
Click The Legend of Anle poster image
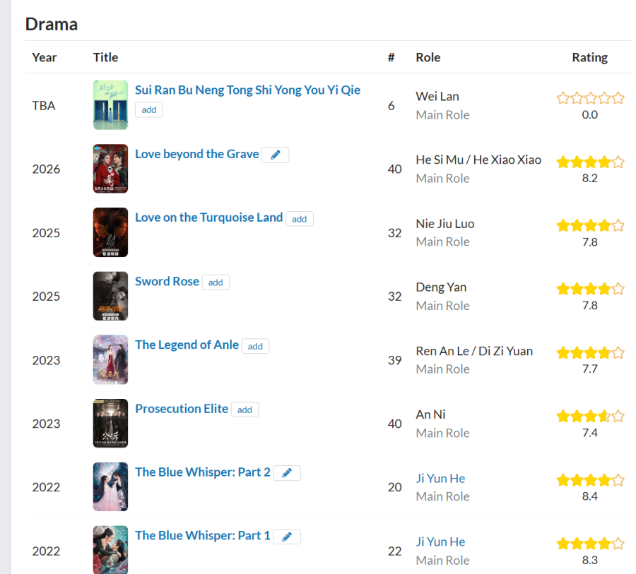110,359
